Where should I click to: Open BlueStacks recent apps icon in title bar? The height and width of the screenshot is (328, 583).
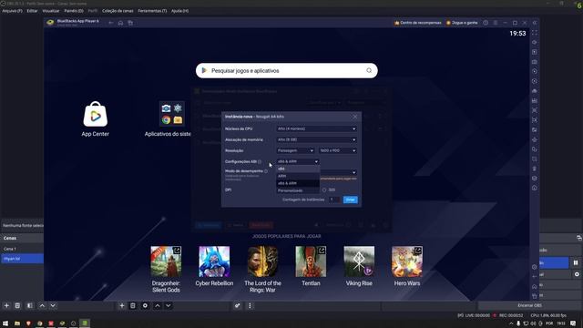130,23
